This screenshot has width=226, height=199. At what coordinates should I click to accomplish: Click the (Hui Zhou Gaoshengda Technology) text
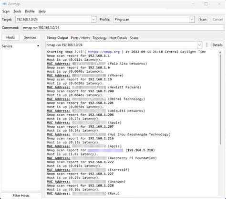139,134
